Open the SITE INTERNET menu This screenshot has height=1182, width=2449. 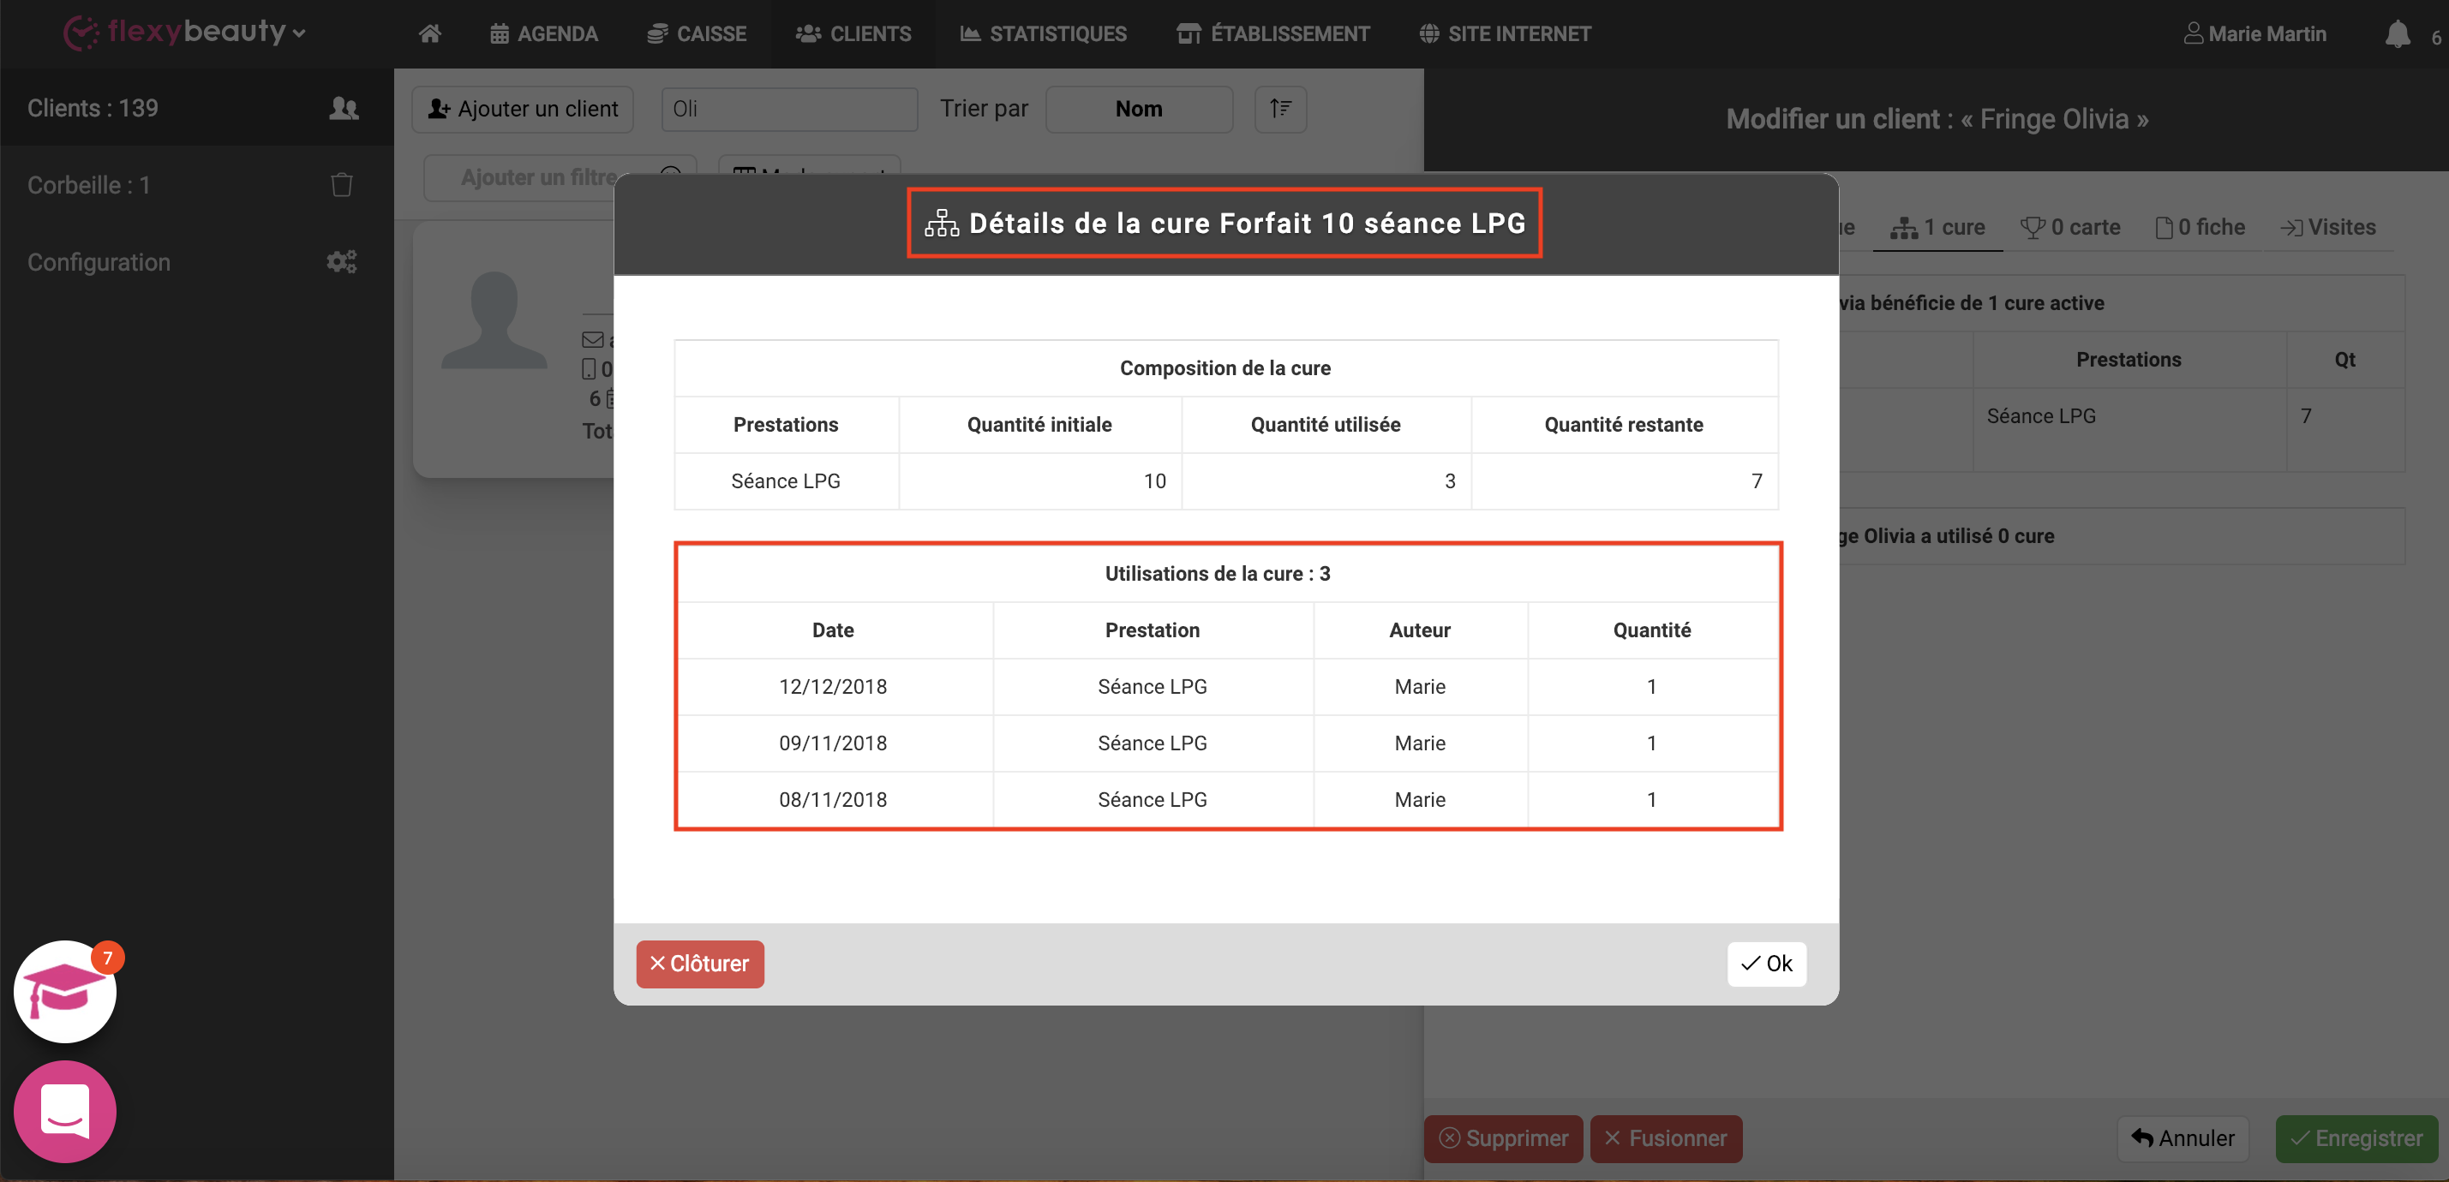[x=1505, y=34]
